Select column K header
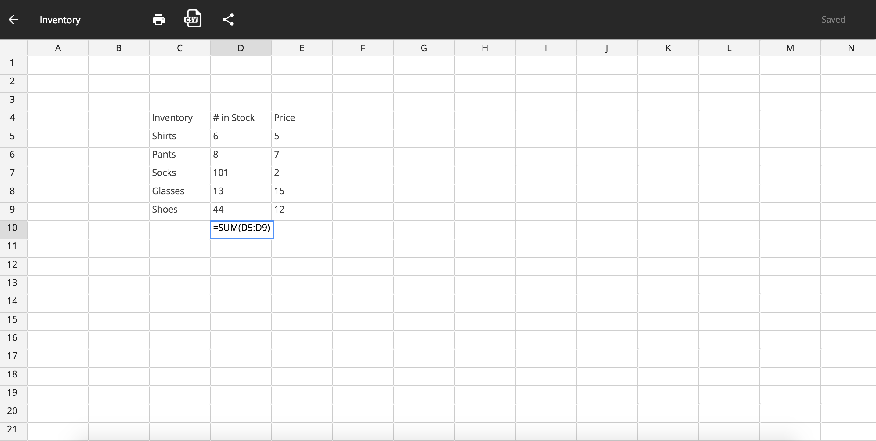The image size is (876, 441). pos(668,48)
